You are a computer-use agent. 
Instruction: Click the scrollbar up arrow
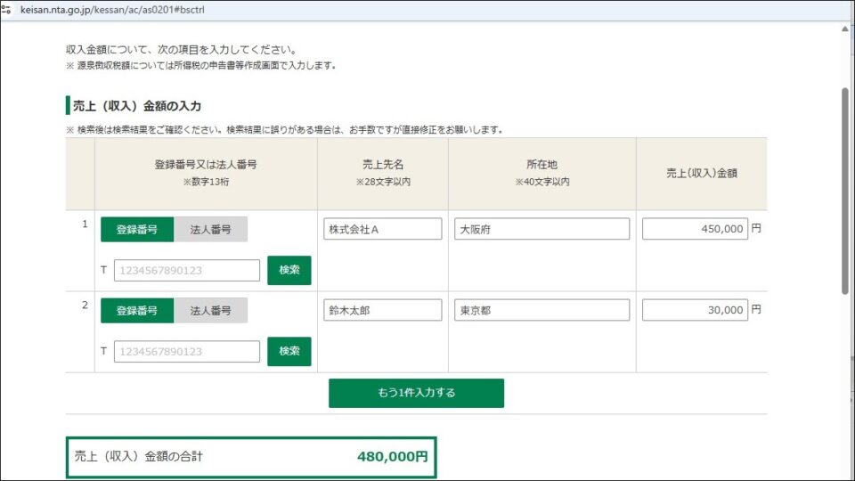tap(845, 29)
